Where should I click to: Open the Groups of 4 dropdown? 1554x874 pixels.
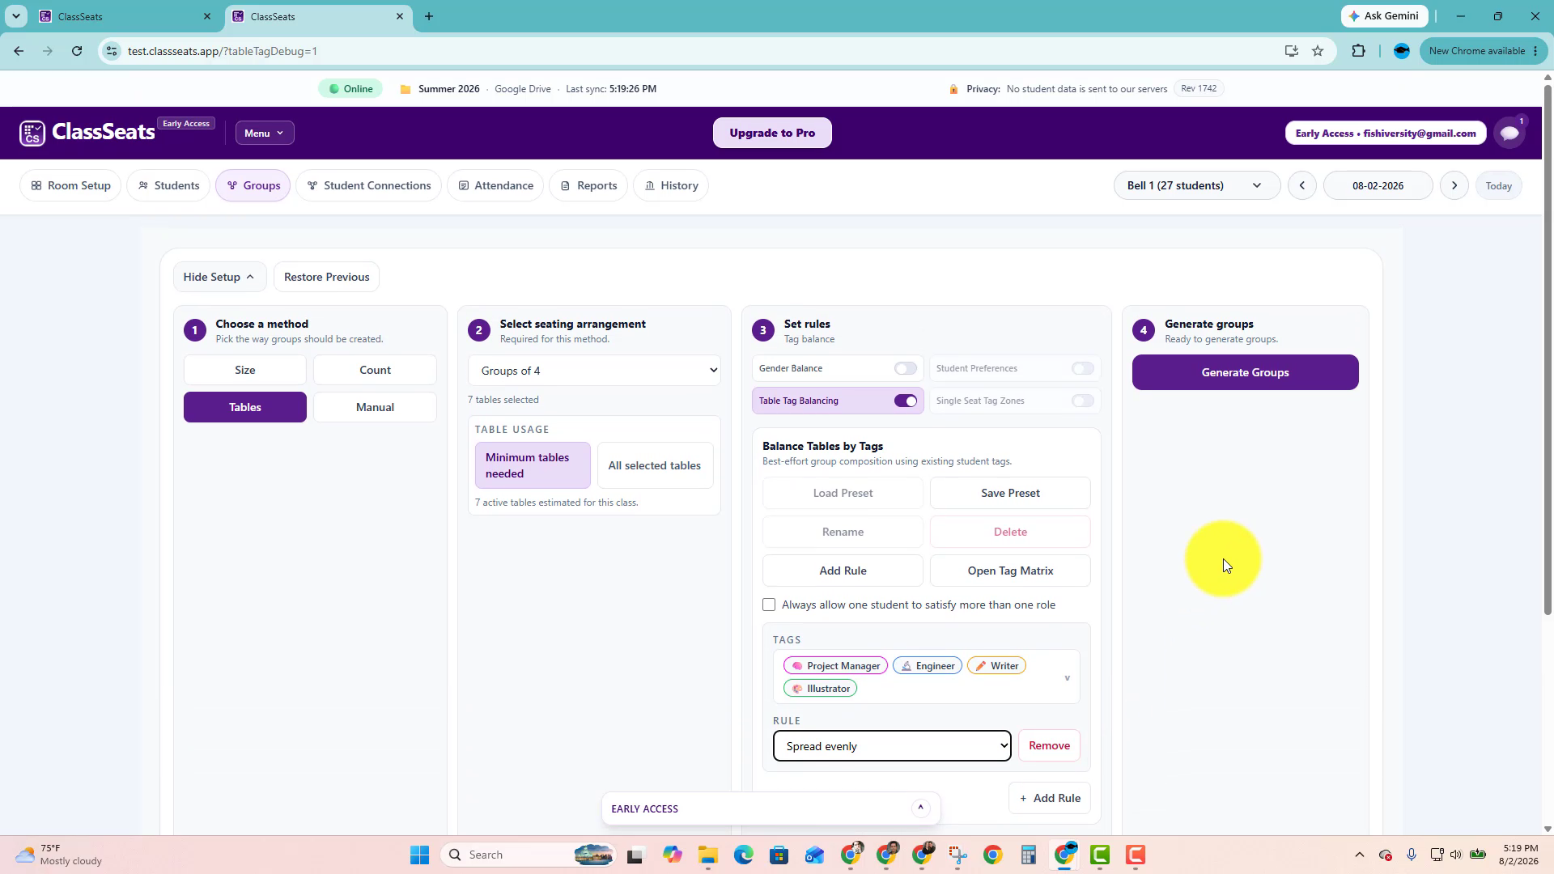click(594, 371)
